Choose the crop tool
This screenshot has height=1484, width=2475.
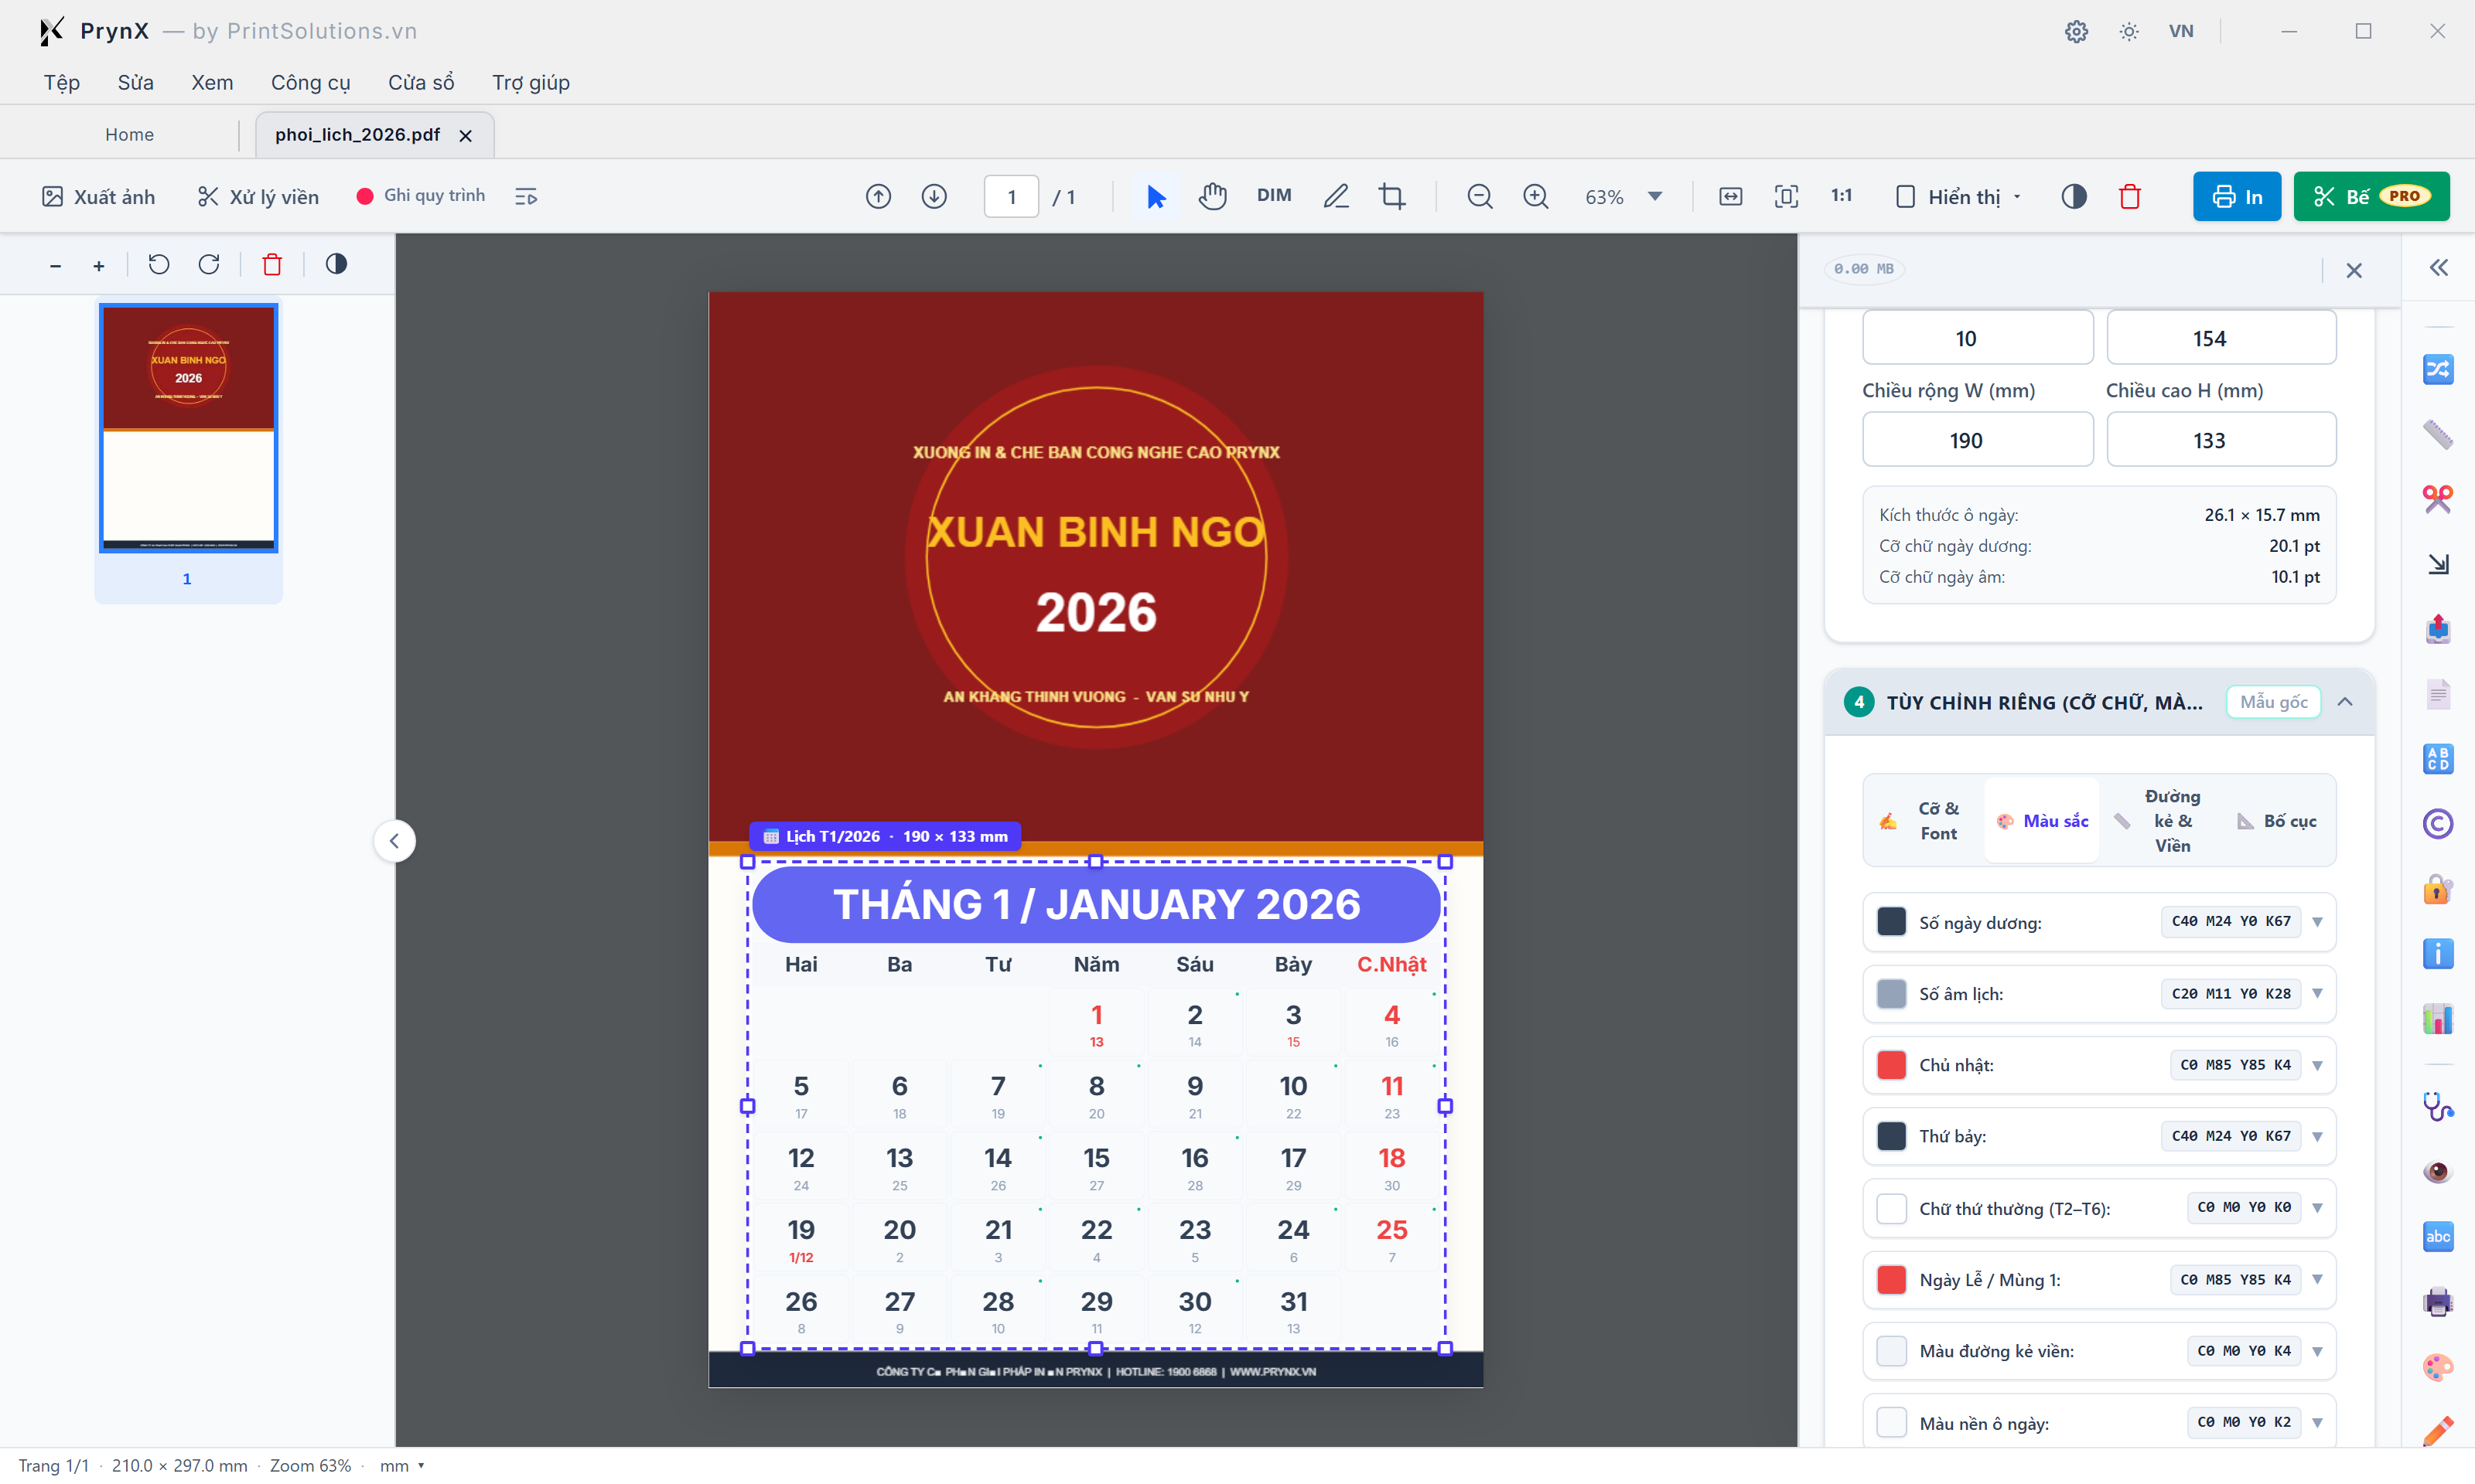[1391, 197]
